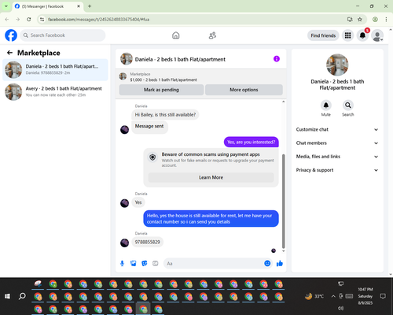Open Chrome three-dot menu
The height and width of the screenshot is (315, 393).
pyautogui.click(x=386, y=20)
